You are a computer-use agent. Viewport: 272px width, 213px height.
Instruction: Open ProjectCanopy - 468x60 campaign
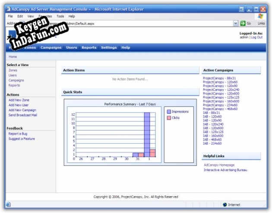click(x=220, y=109)
